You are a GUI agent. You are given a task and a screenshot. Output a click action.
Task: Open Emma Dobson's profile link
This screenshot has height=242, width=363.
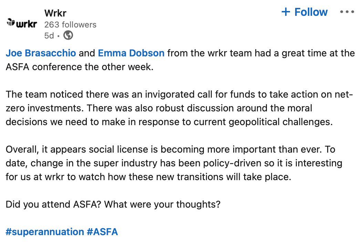[x=131, y=53]
